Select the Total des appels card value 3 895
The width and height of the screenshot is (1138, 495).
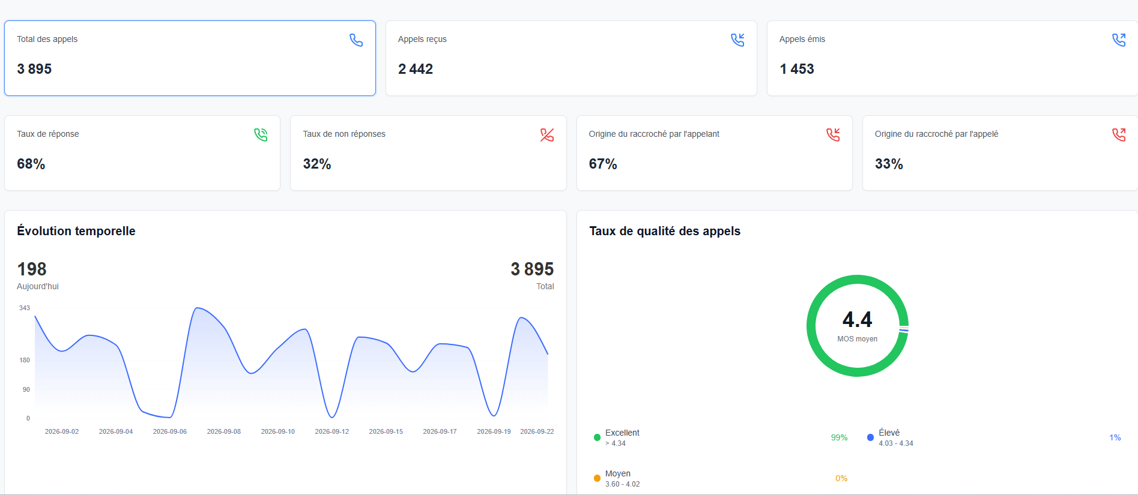pos(34,69)
